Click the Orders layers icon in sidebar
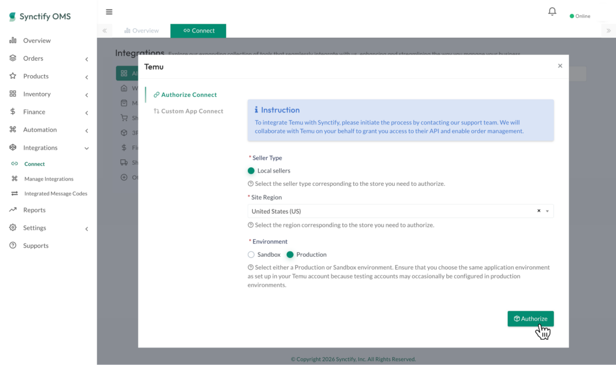616x365 pixels. 13,58
